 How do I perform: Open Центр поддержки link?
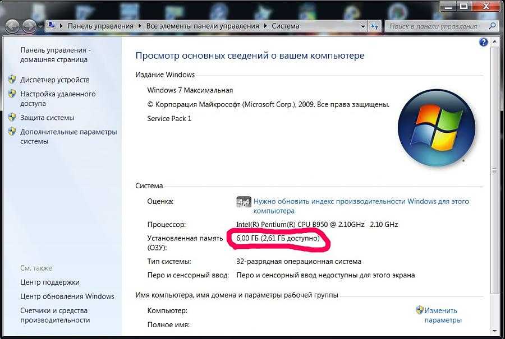[50, 282]
